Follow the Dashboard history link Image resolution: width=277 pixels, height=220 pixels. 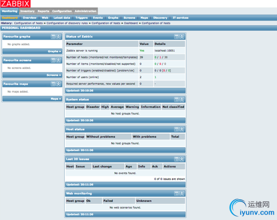point(131,23)
